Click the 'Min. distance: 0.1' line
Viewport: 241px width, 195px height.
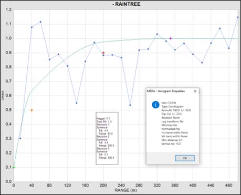[172, 140]
